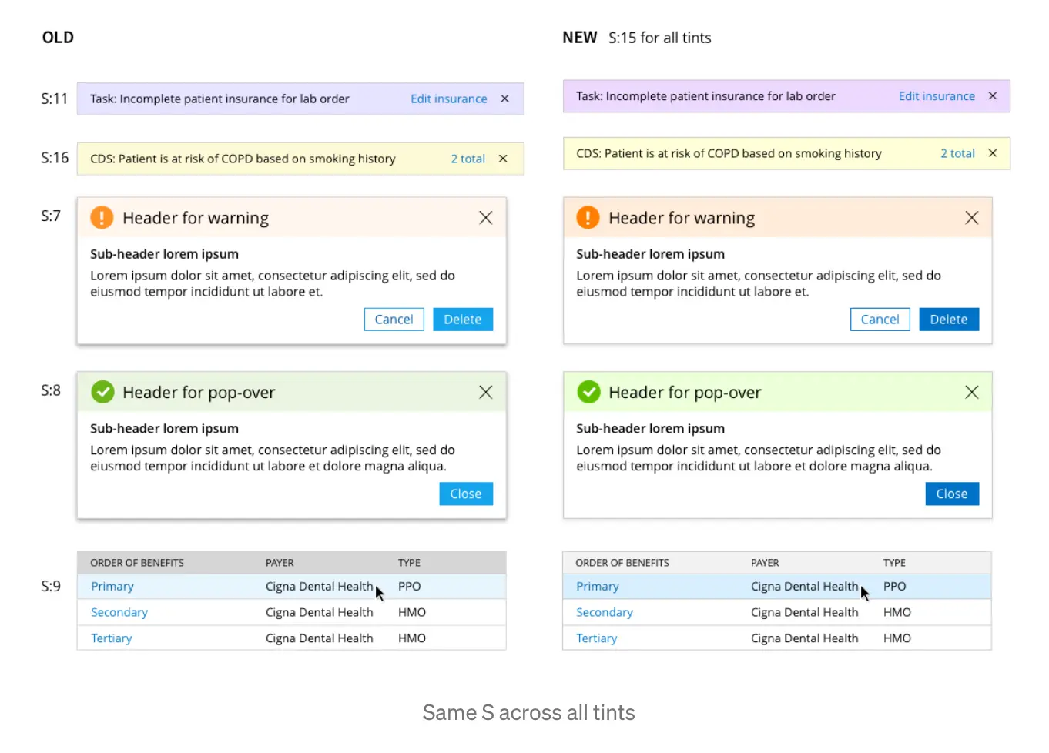Click orange warning icon in left dialog
Viewport: 1049px width, 753px height.
click(102, 218)
